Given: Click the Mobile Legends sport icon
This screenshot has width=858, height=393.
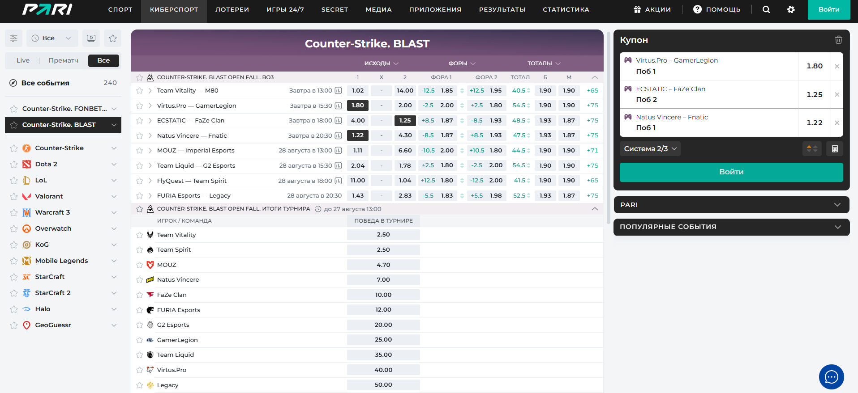Looking at the screenshot, I should click(27, 261).
